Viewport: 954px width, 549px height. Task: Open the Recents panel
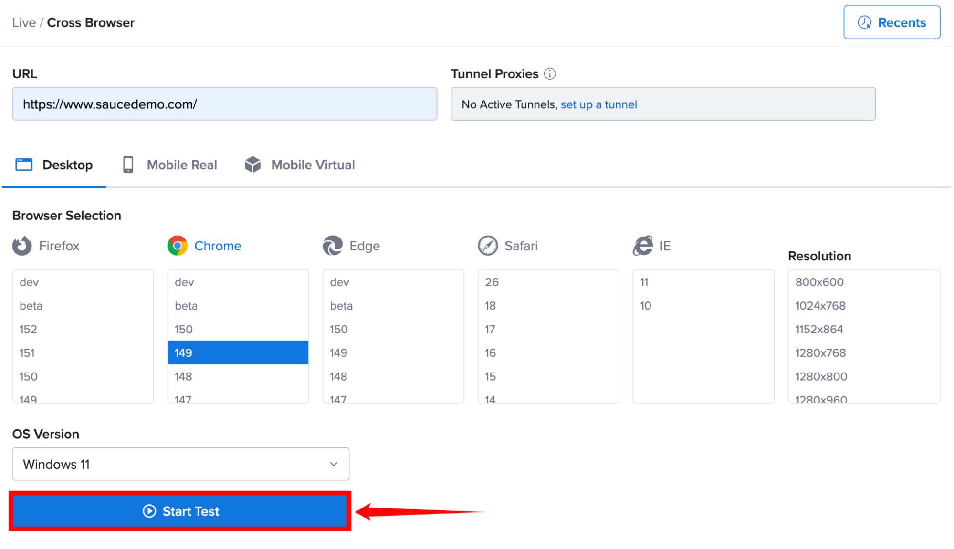892,22
